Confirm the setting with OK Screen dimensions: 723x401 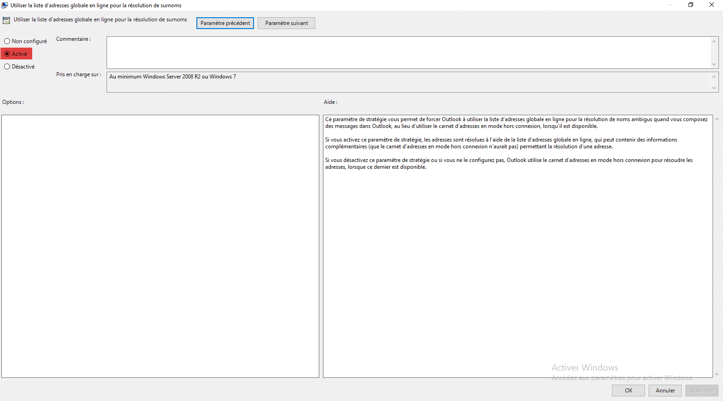pos(628,391)
